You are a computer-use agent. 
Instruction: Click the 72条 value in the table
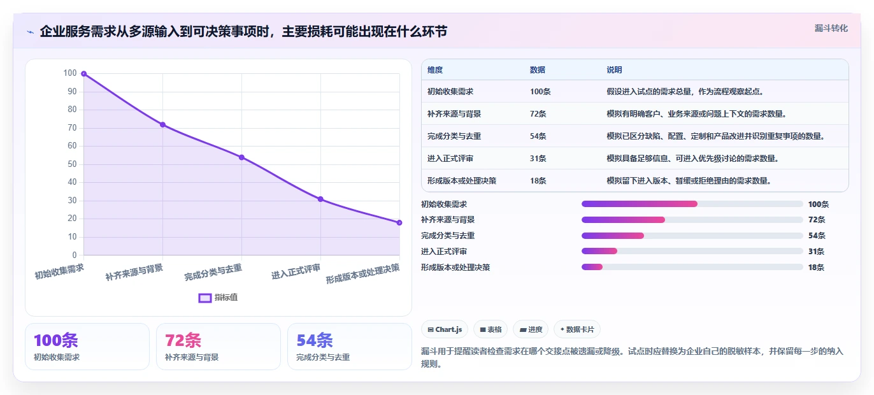click(538, 114)
